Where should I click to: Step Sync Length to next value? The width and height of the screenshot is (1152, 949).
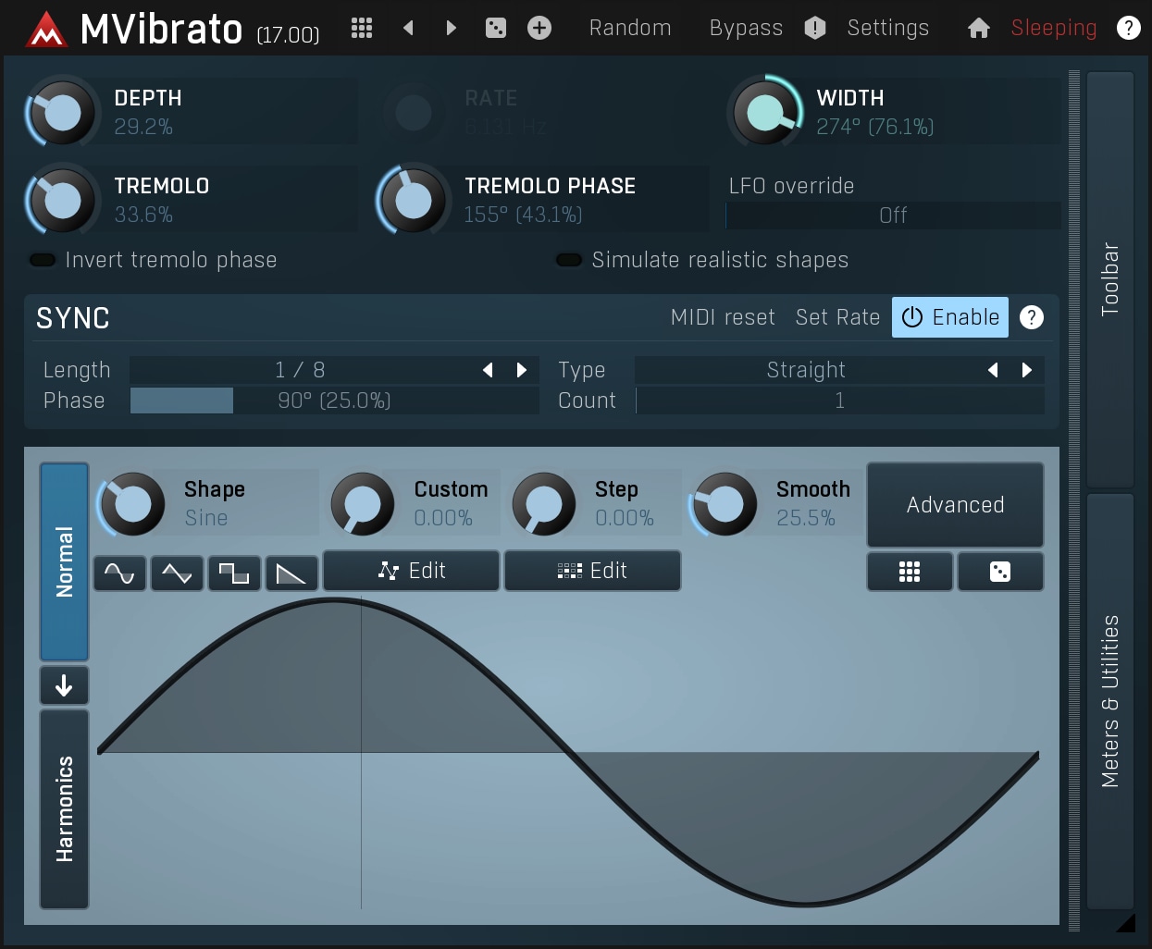point(522,370)
